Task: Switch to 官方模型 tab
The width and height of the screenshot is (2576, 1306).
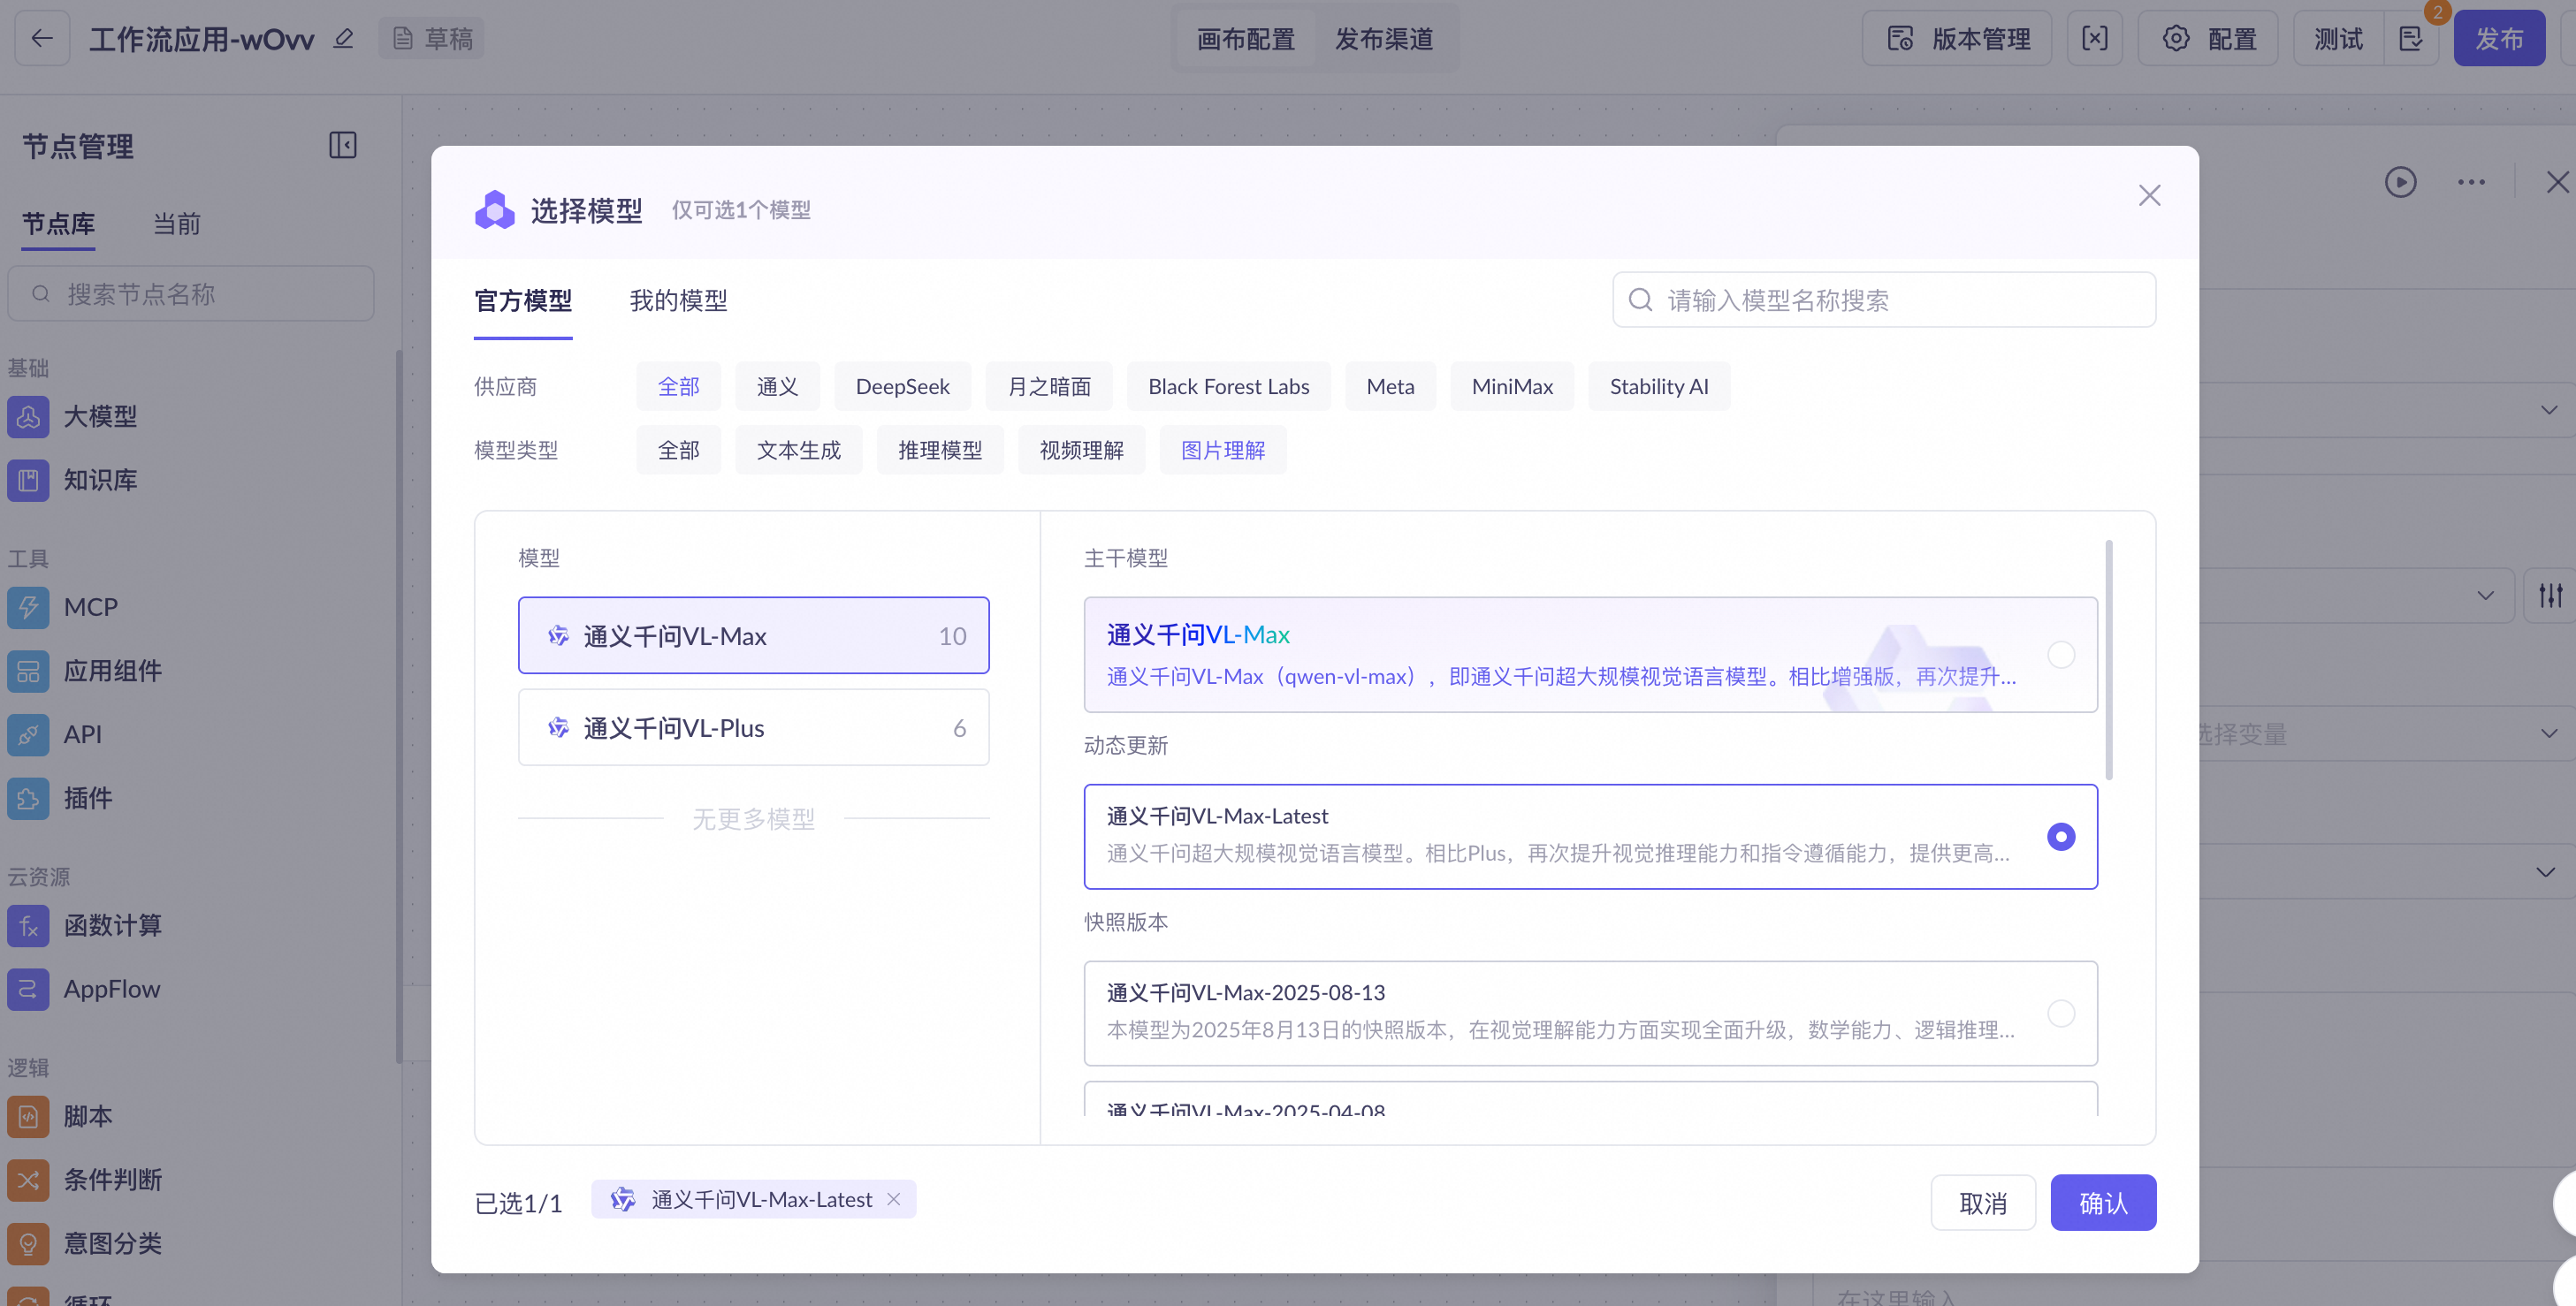Action: point(523,300)
